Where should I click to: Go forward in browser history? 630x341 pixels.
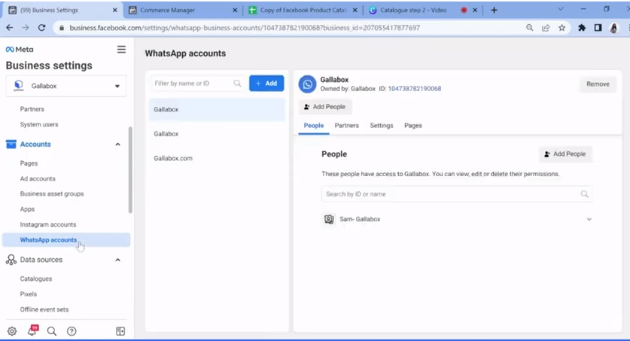[26, 28]
